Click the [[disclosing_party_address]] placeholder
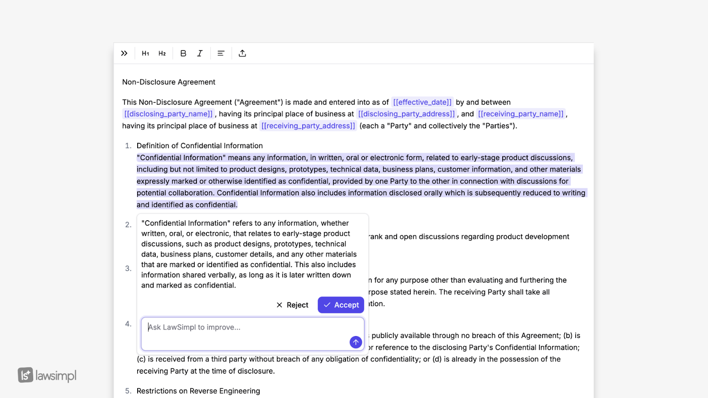Viewport: 708px width, 398px height. click(x=406, y=114)
